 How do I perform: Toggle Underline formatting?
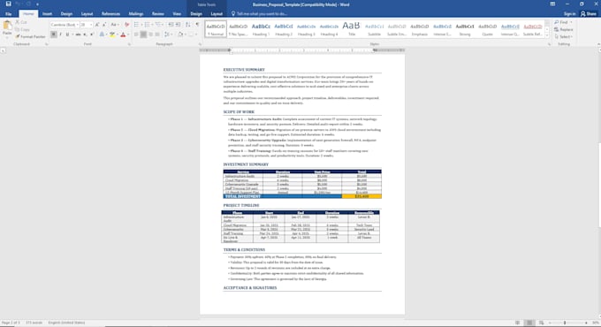pyautogui.click(x=67, y=34)
